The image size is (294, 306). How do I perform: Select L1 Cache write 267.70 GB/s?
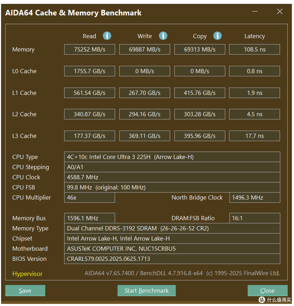click(145, 93)
